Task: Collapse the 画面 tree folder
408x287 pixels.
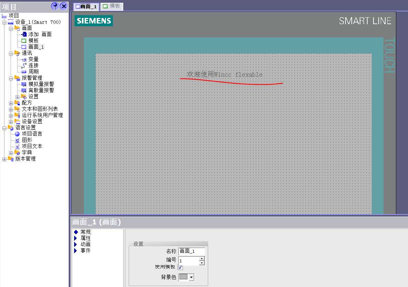Action: [11, 29]
